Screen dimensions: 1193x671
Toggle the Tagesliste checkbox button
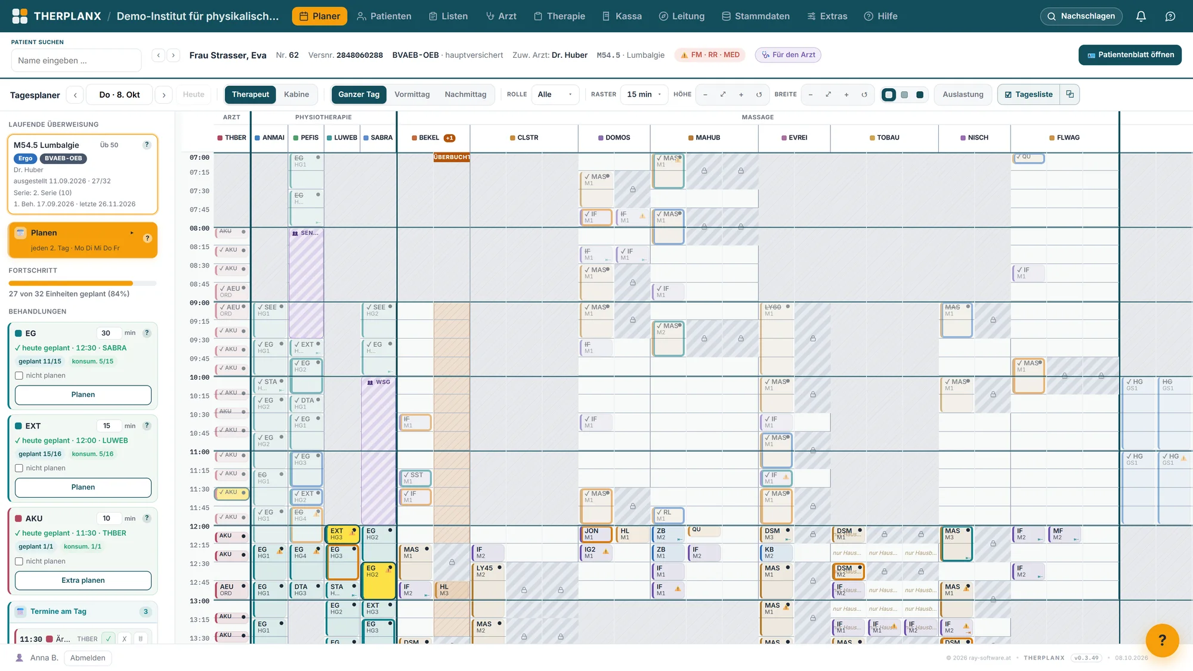[x=1028, y=94]
